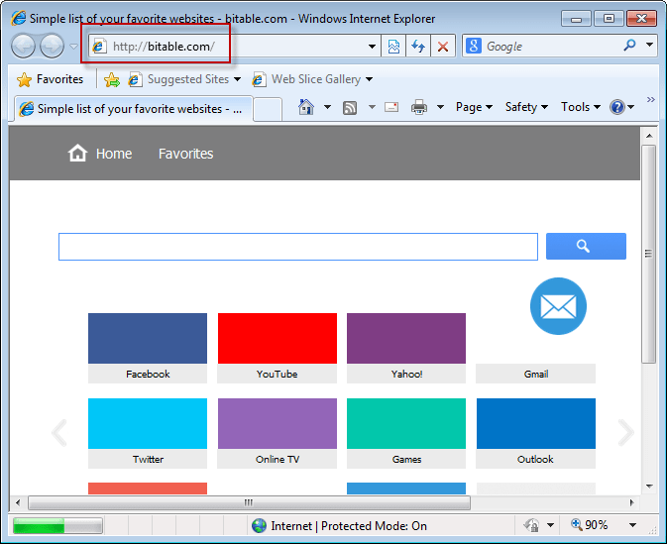Click the Gmail label
The image size is (667, 544).
(536, 374)
